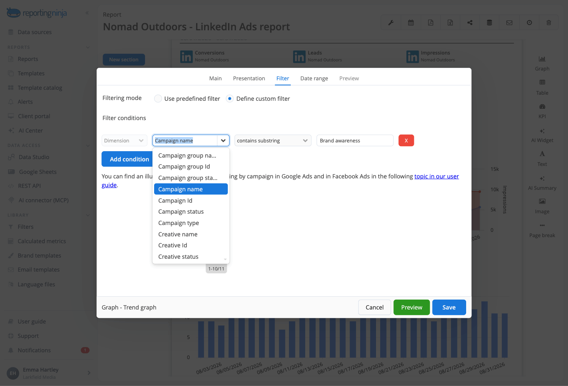This screenshot has height=386, width=568.
Task: Choose Campaign Id from dropdown list
Action: coord(191,201)
